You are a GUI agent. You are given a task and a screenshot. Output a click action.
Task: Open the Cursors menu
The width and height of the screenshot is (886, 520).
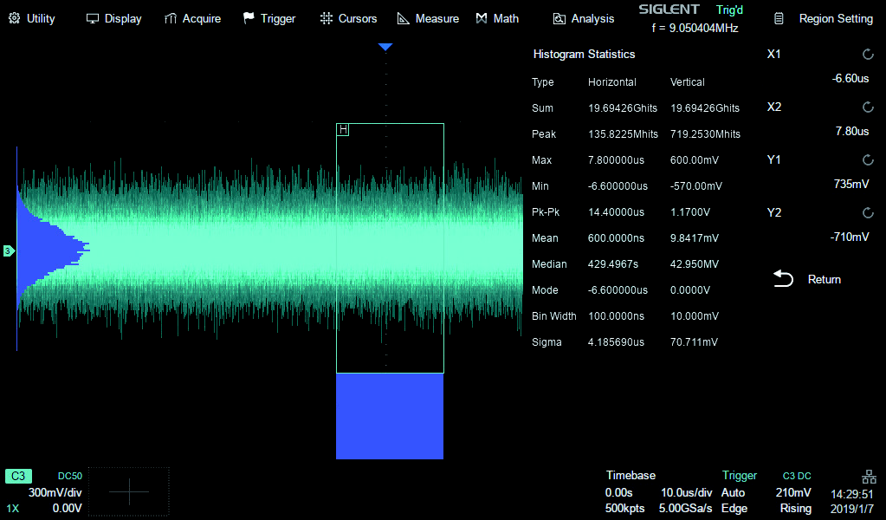(x=348, y=19)
